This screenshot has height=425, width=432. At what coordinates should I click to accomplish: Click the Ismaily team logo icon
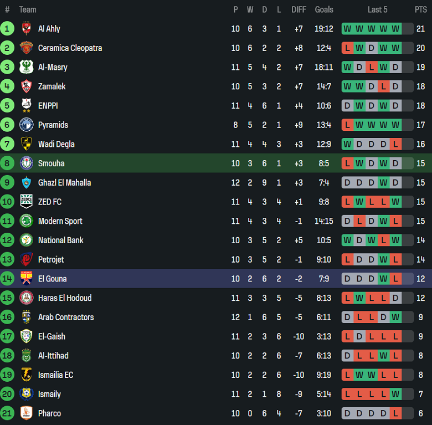[26, 394]
